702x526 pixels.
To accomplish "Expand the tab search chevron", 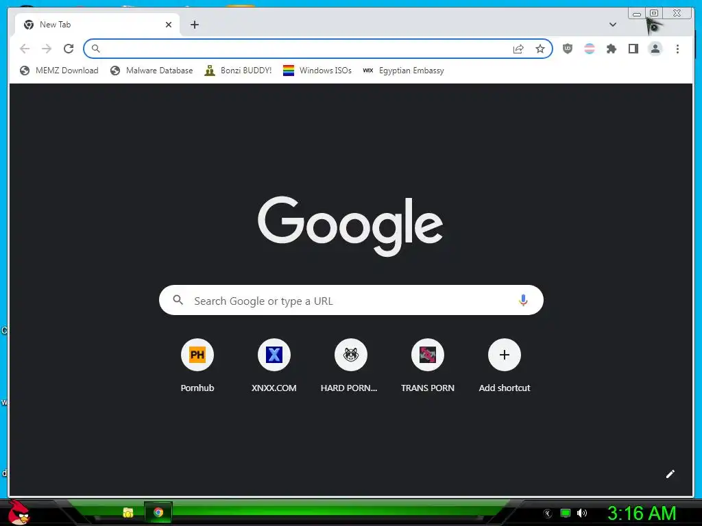I will pos(612,25).
